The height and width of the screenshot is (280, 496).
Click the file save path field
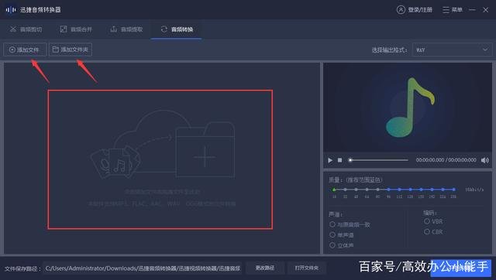(143, 268)
